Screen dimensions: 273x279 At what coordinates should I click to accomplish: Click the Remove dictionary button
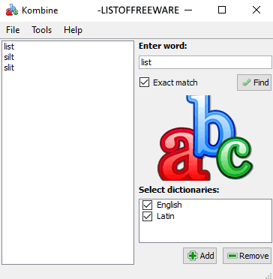tap(247, 256)
